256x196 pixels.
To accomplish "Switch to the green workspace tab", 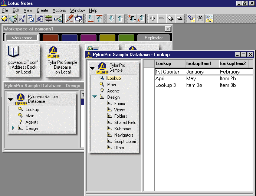I will click(x=126, y=38).
